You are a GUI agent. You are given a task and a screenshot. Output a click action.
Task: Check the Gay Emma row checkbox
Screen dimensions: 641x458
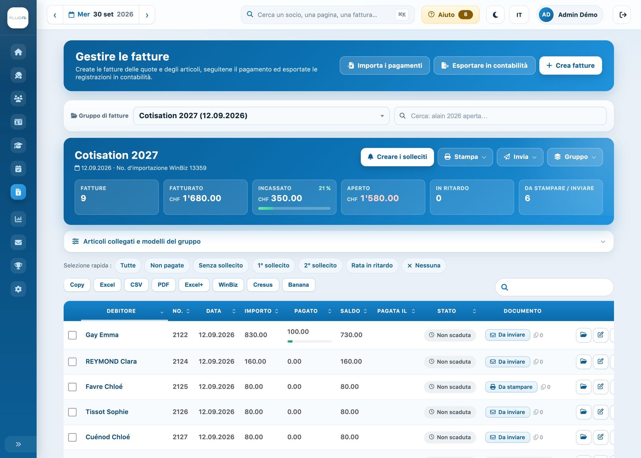point(73,335)
